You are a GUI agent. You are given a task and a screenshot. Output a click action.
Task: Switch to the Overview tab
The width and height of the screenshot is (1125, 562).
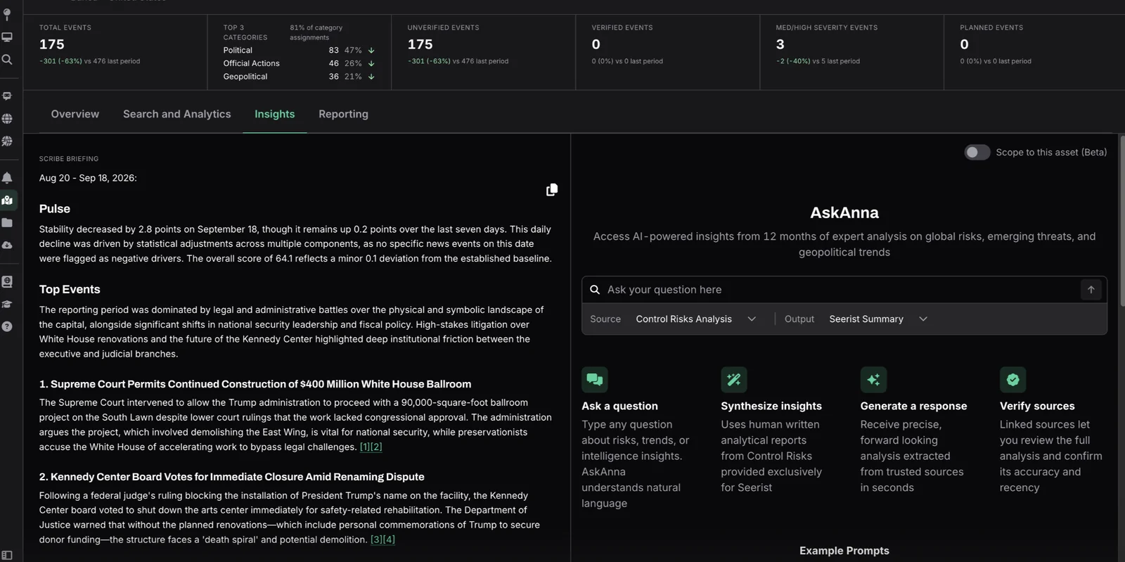point(75,114)
